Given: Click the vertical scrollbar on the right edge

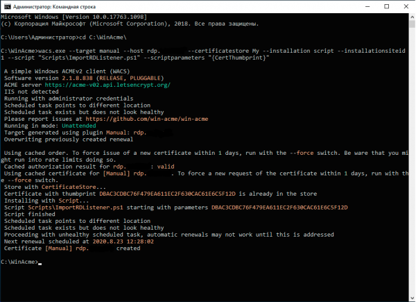Looking at the screenshot, I should (x=411, y=153).
